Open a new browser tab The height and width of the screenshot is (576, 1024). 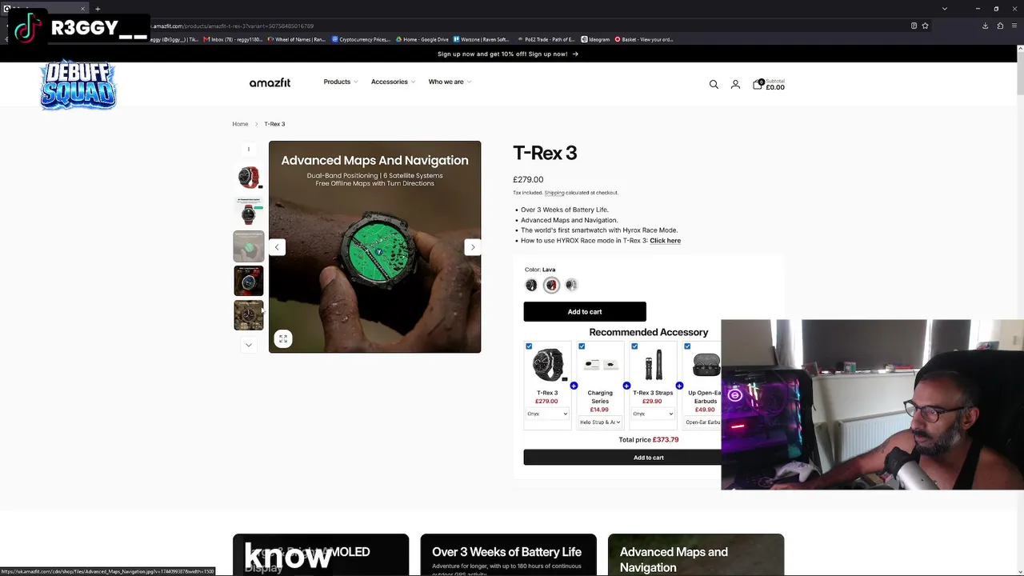(x=98, y=9)
